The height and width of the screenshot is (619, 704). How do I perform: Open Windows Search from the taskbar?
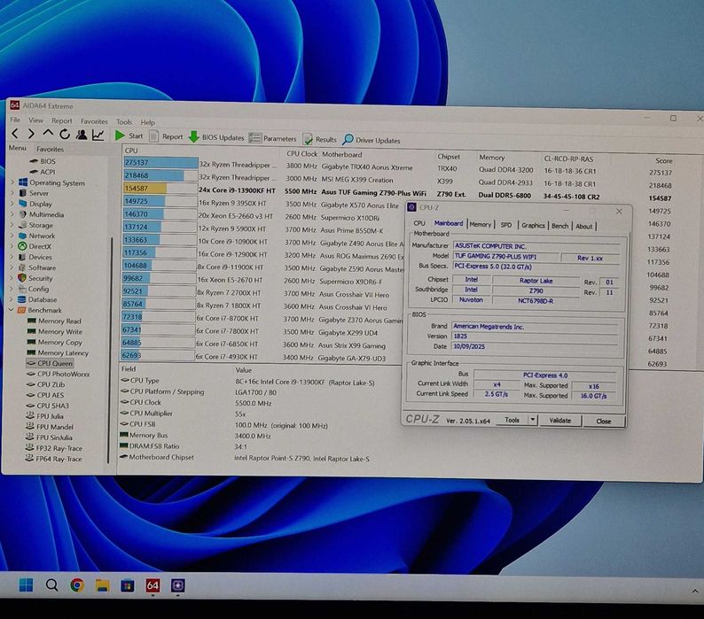point(52,585)
